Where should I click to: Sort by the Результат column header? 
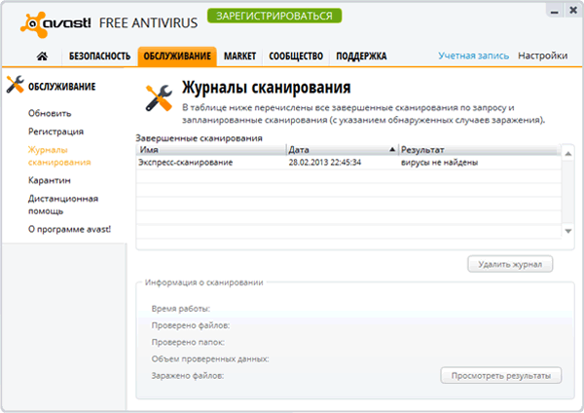[x=480, y=150]
